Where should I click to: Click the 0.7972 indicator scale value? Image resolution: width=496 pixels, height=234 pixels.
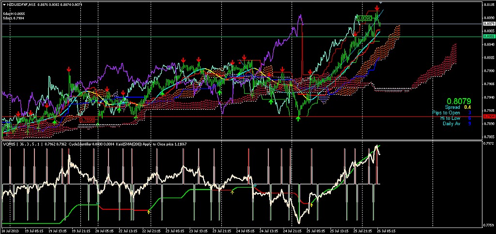489,144
